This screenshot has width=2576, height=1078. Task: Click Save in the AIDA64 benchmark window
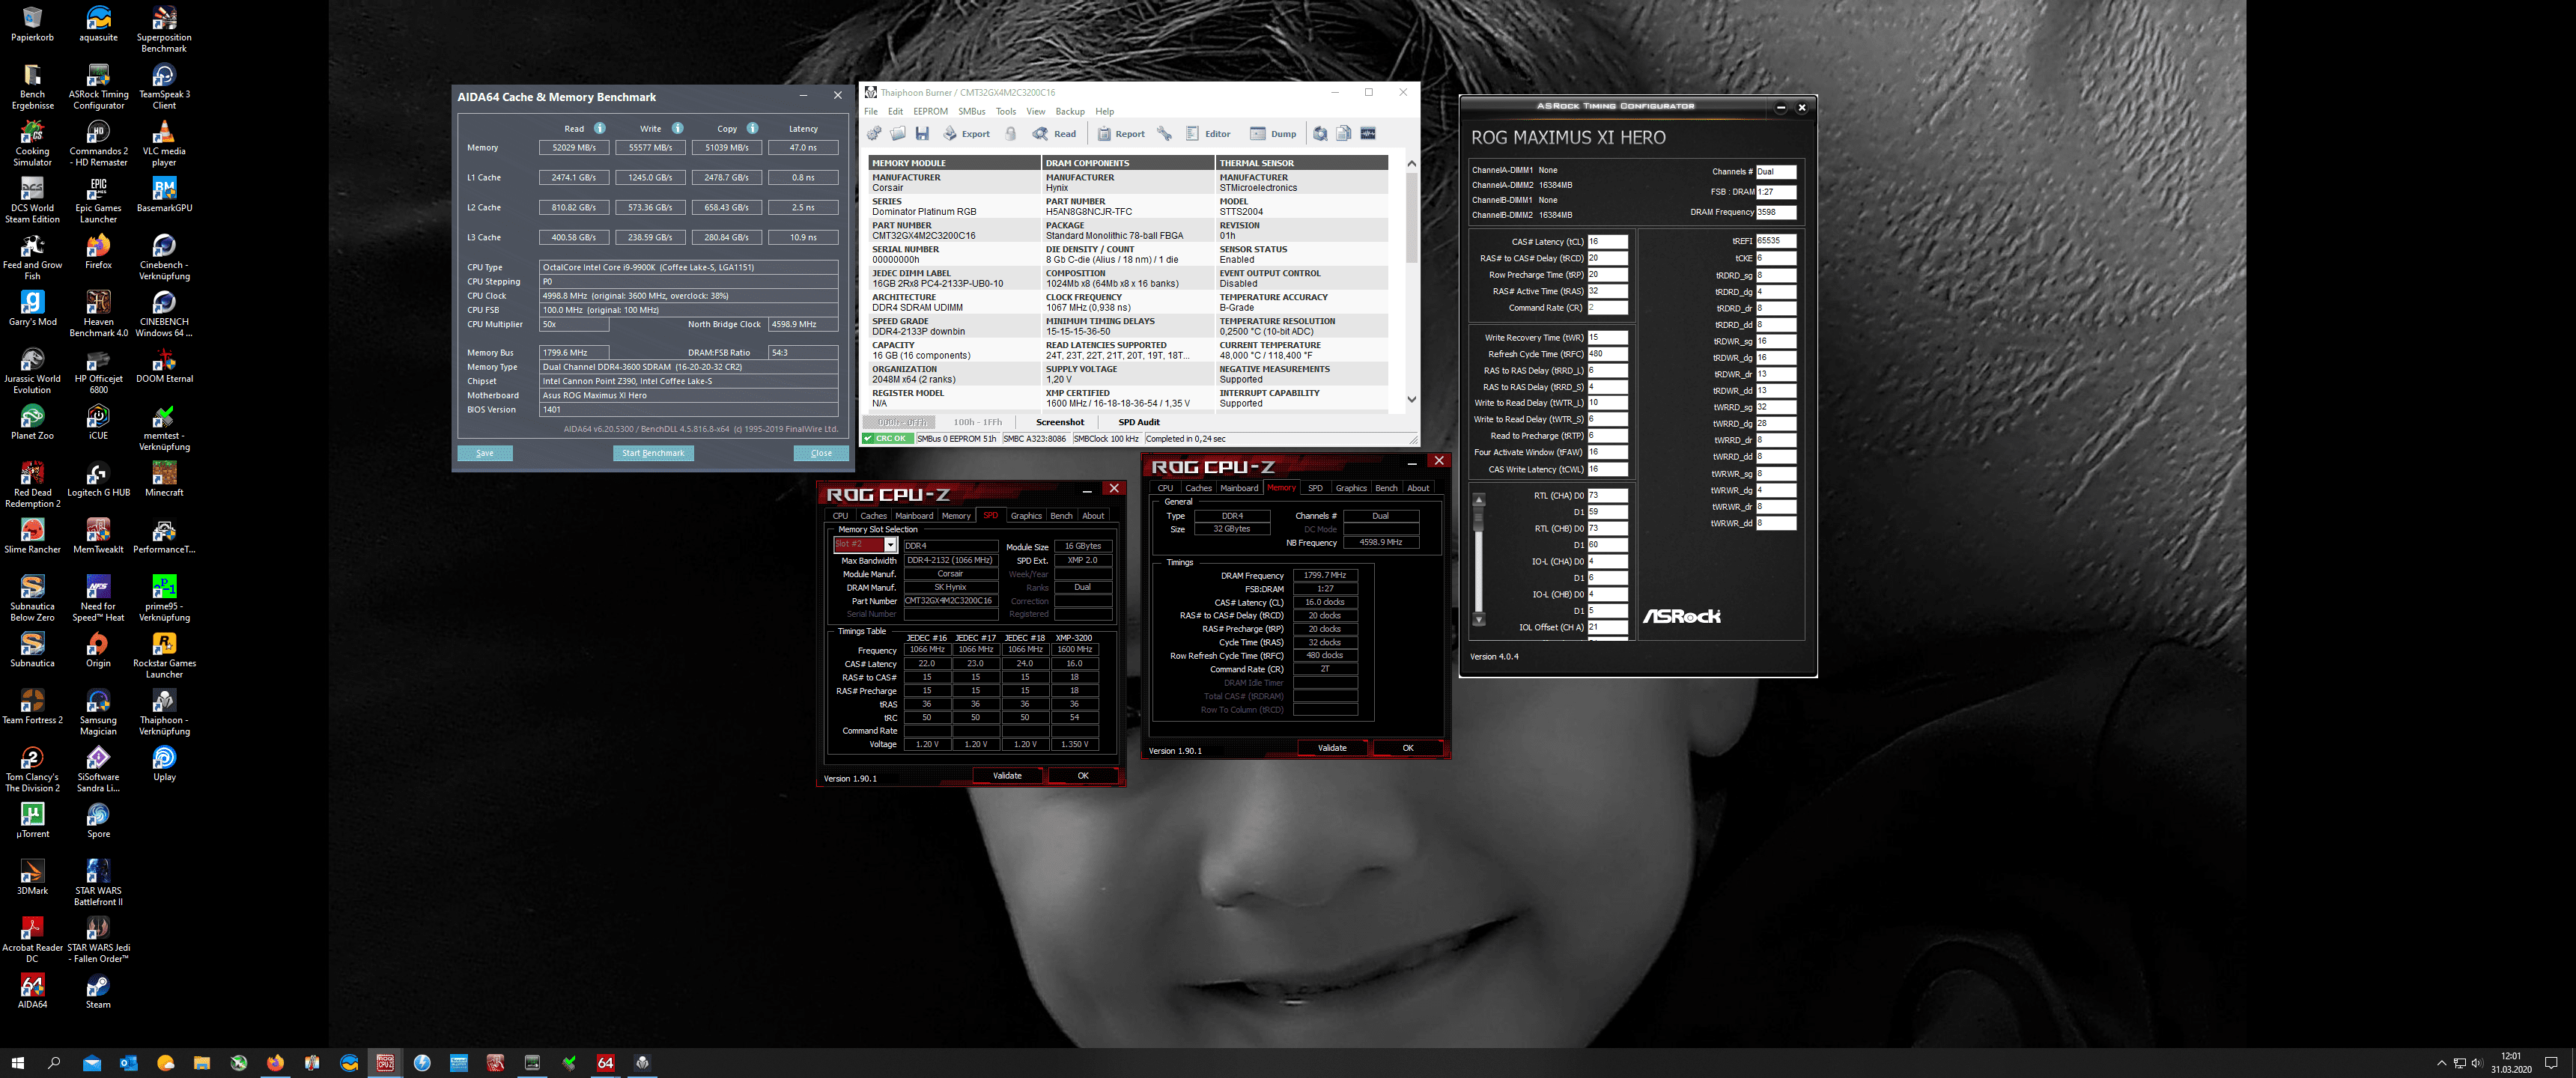[485, 453]
